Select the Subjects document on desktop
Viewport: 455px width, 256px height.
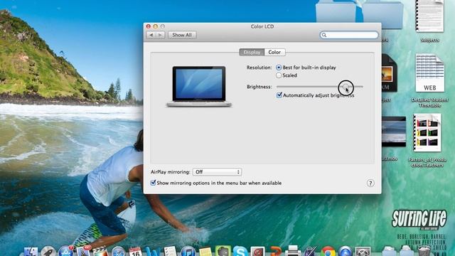click(429, 16)
